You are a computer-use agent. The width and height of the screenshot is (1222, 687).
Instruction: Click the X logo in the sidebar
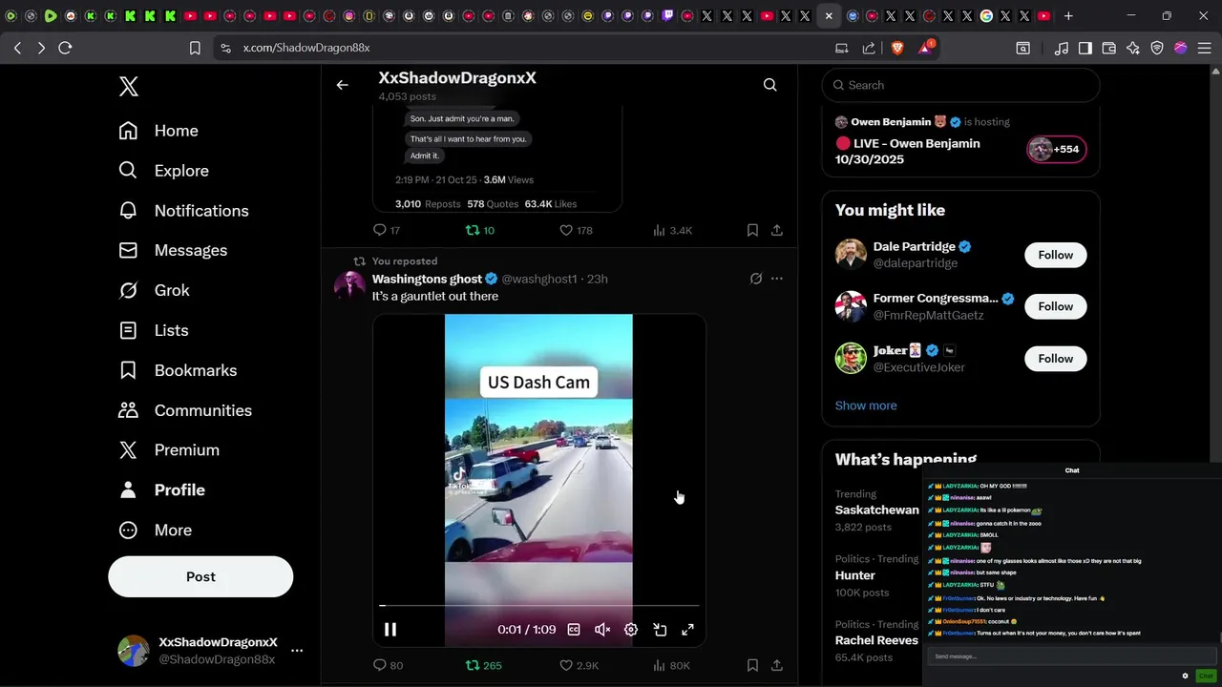[129, 87]
